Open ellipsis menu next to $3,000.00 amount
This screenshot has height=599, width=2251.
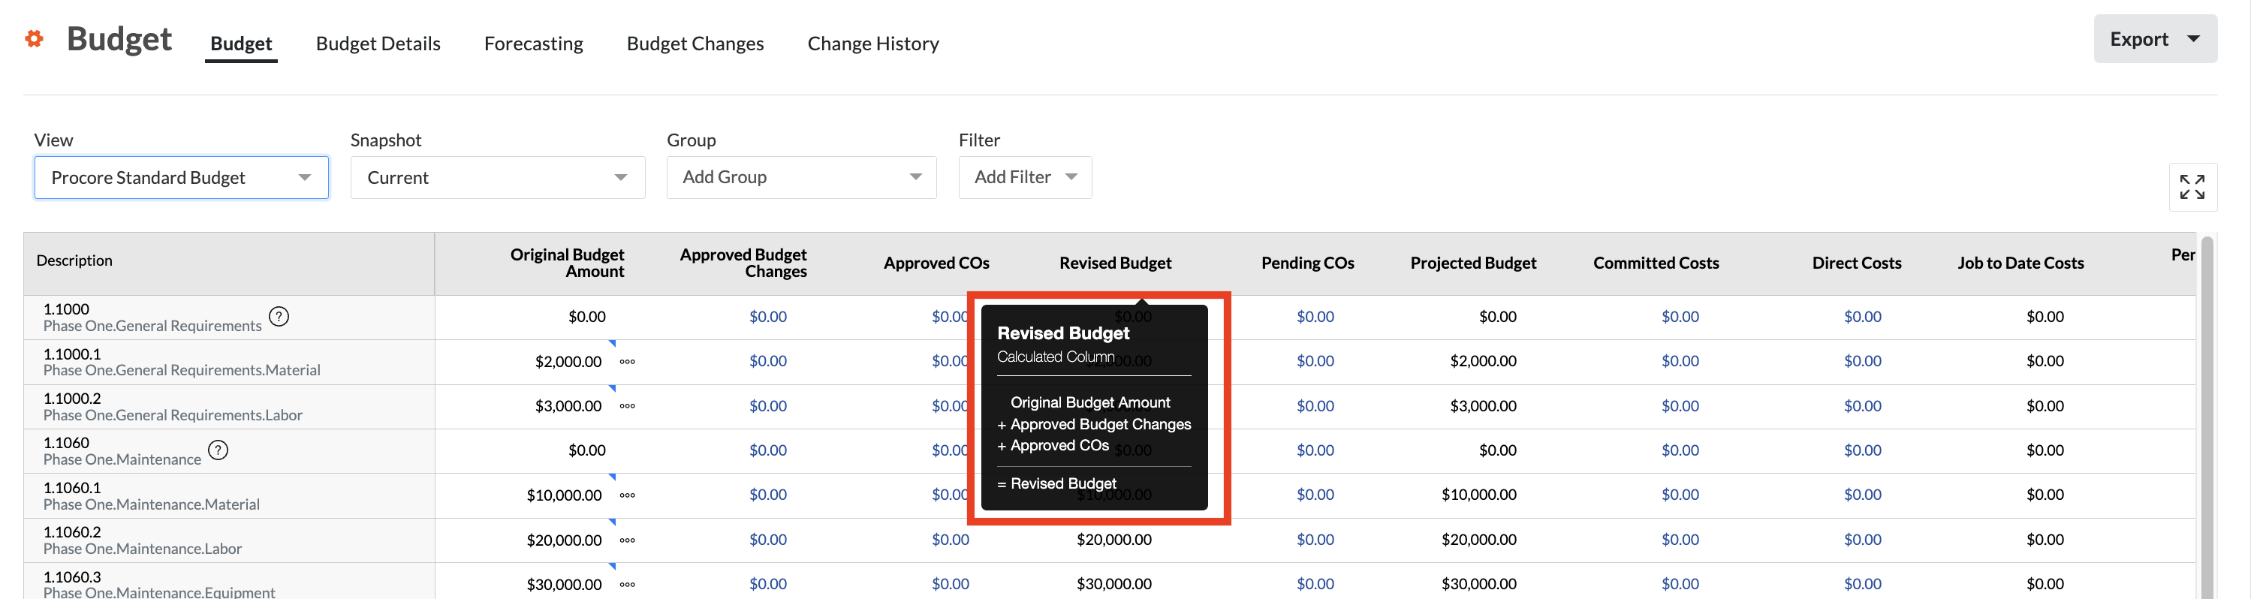(x=628, y=406)
